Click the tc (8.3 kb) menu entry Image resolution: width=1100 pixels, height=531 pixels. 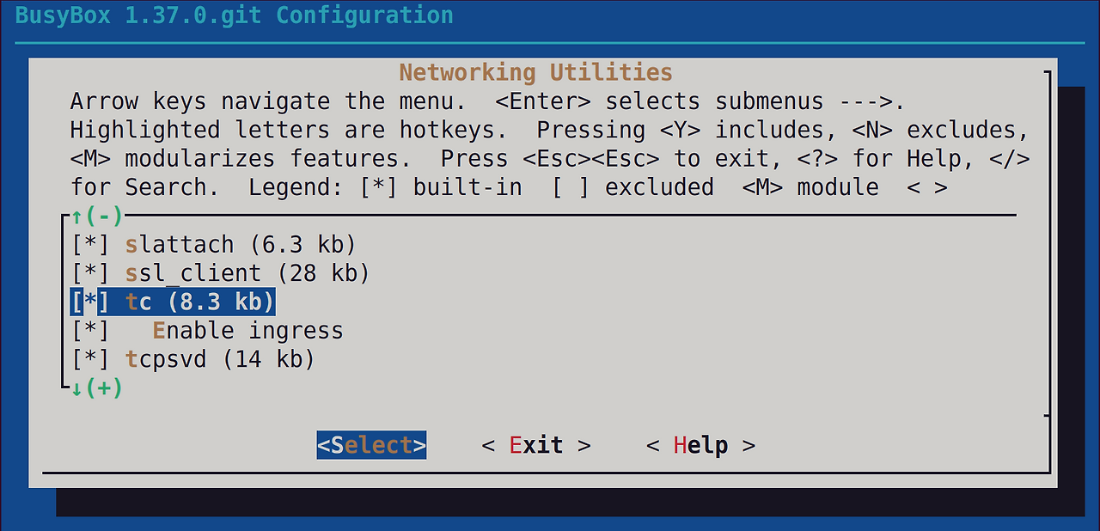pos(199,302)
